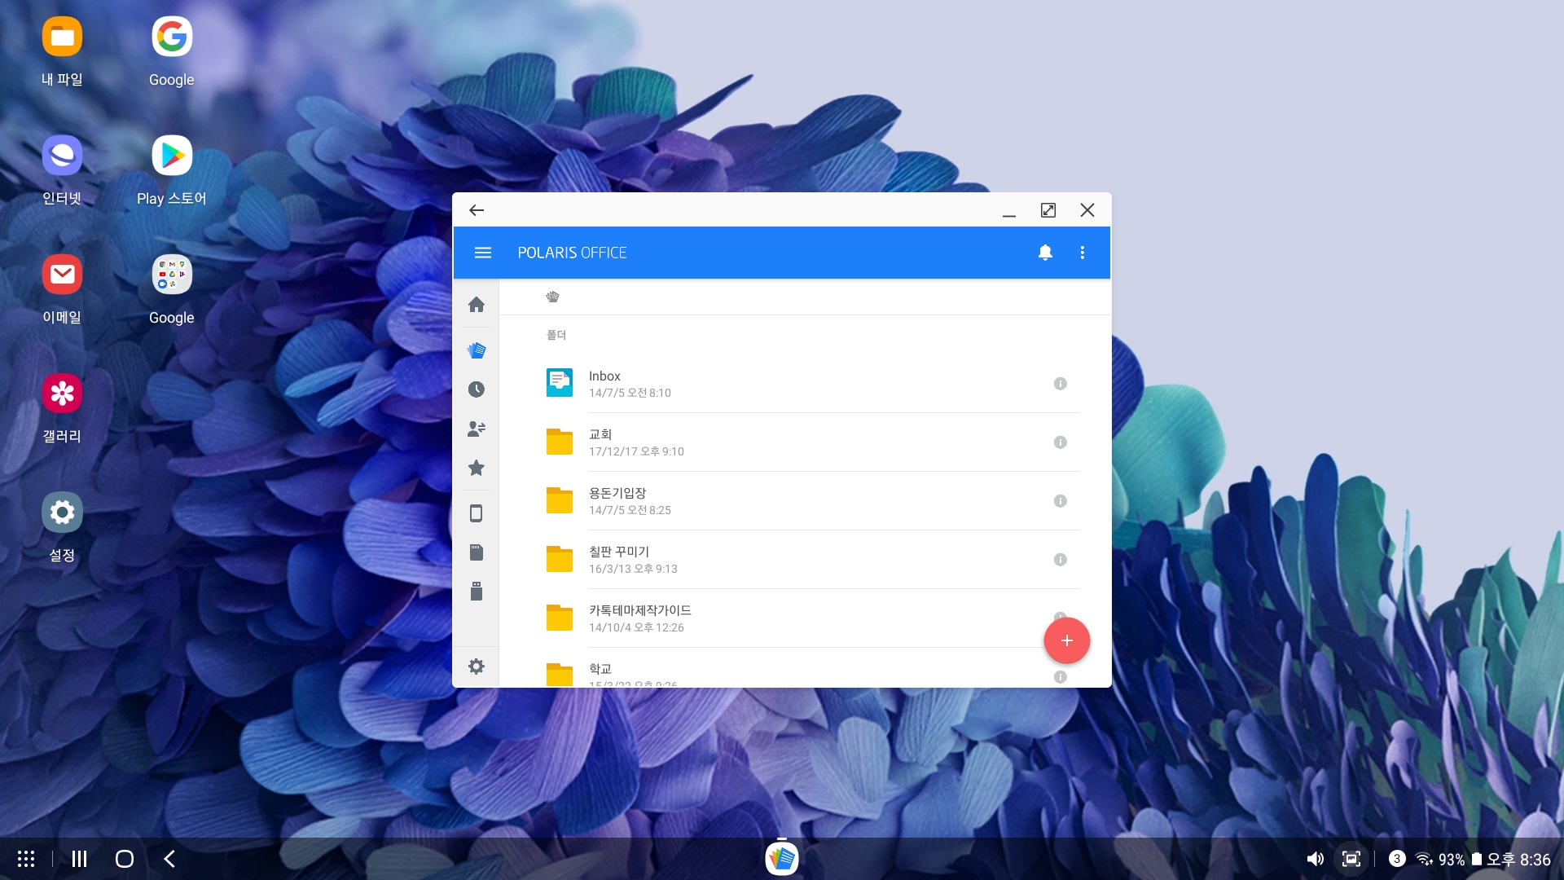Select Polaris Drive in the sidebar
The height and width of the screenshot is (880, 1564).
tap(477, 350)
